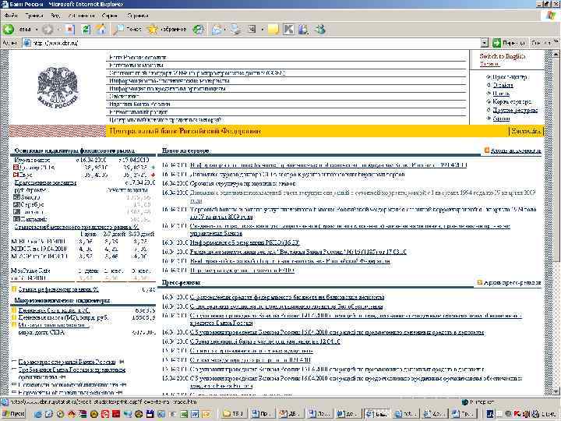This screenshot has height=421, width=561.
Task: Open the Пуск Start button
Action: (x=13, y=414)
